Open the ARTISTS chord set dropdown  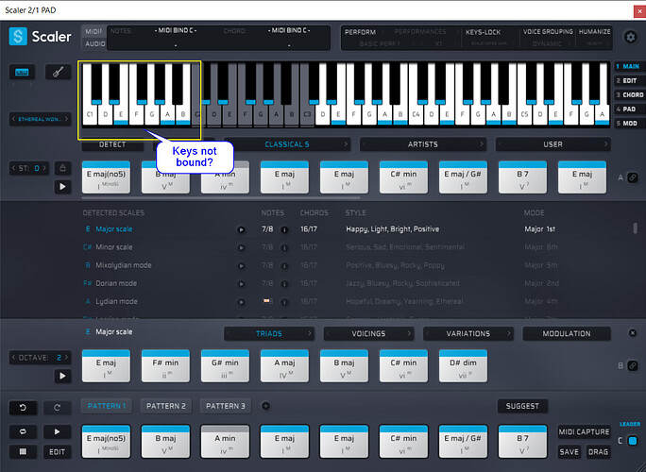tap(423, 144)
